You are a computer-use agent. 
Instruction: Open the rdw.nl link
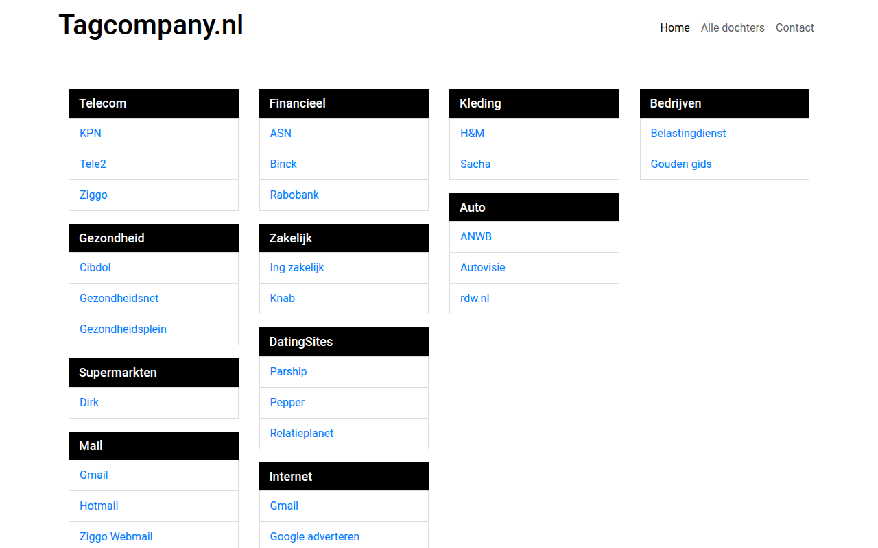(475, 298)
